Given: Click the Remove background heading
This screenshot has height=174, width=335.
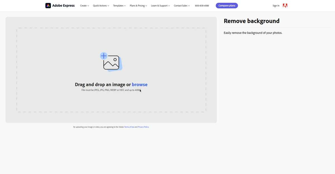Looking at the screenshot, I should (252, 21).
